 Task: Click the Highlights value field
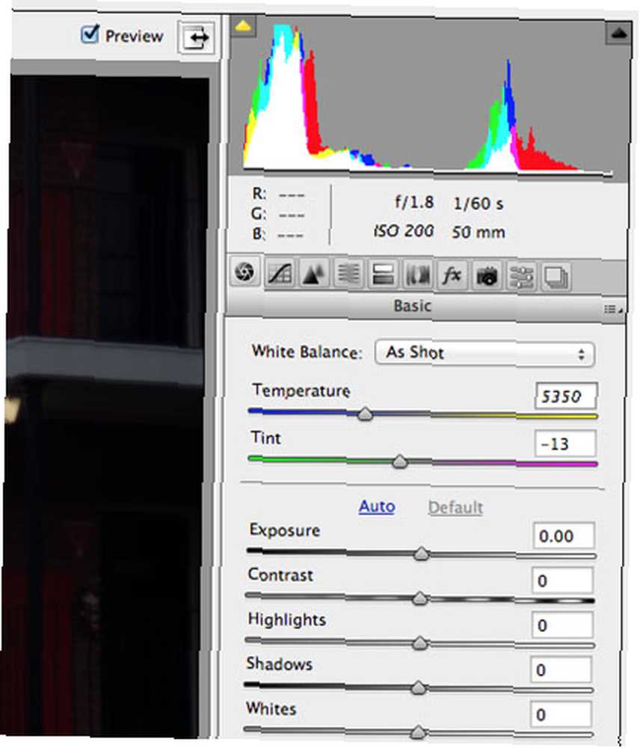pos(562,625)
